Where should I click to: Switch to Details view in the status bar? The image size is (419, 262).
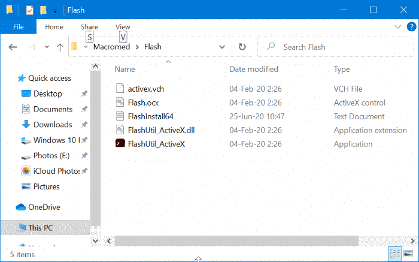394,254
